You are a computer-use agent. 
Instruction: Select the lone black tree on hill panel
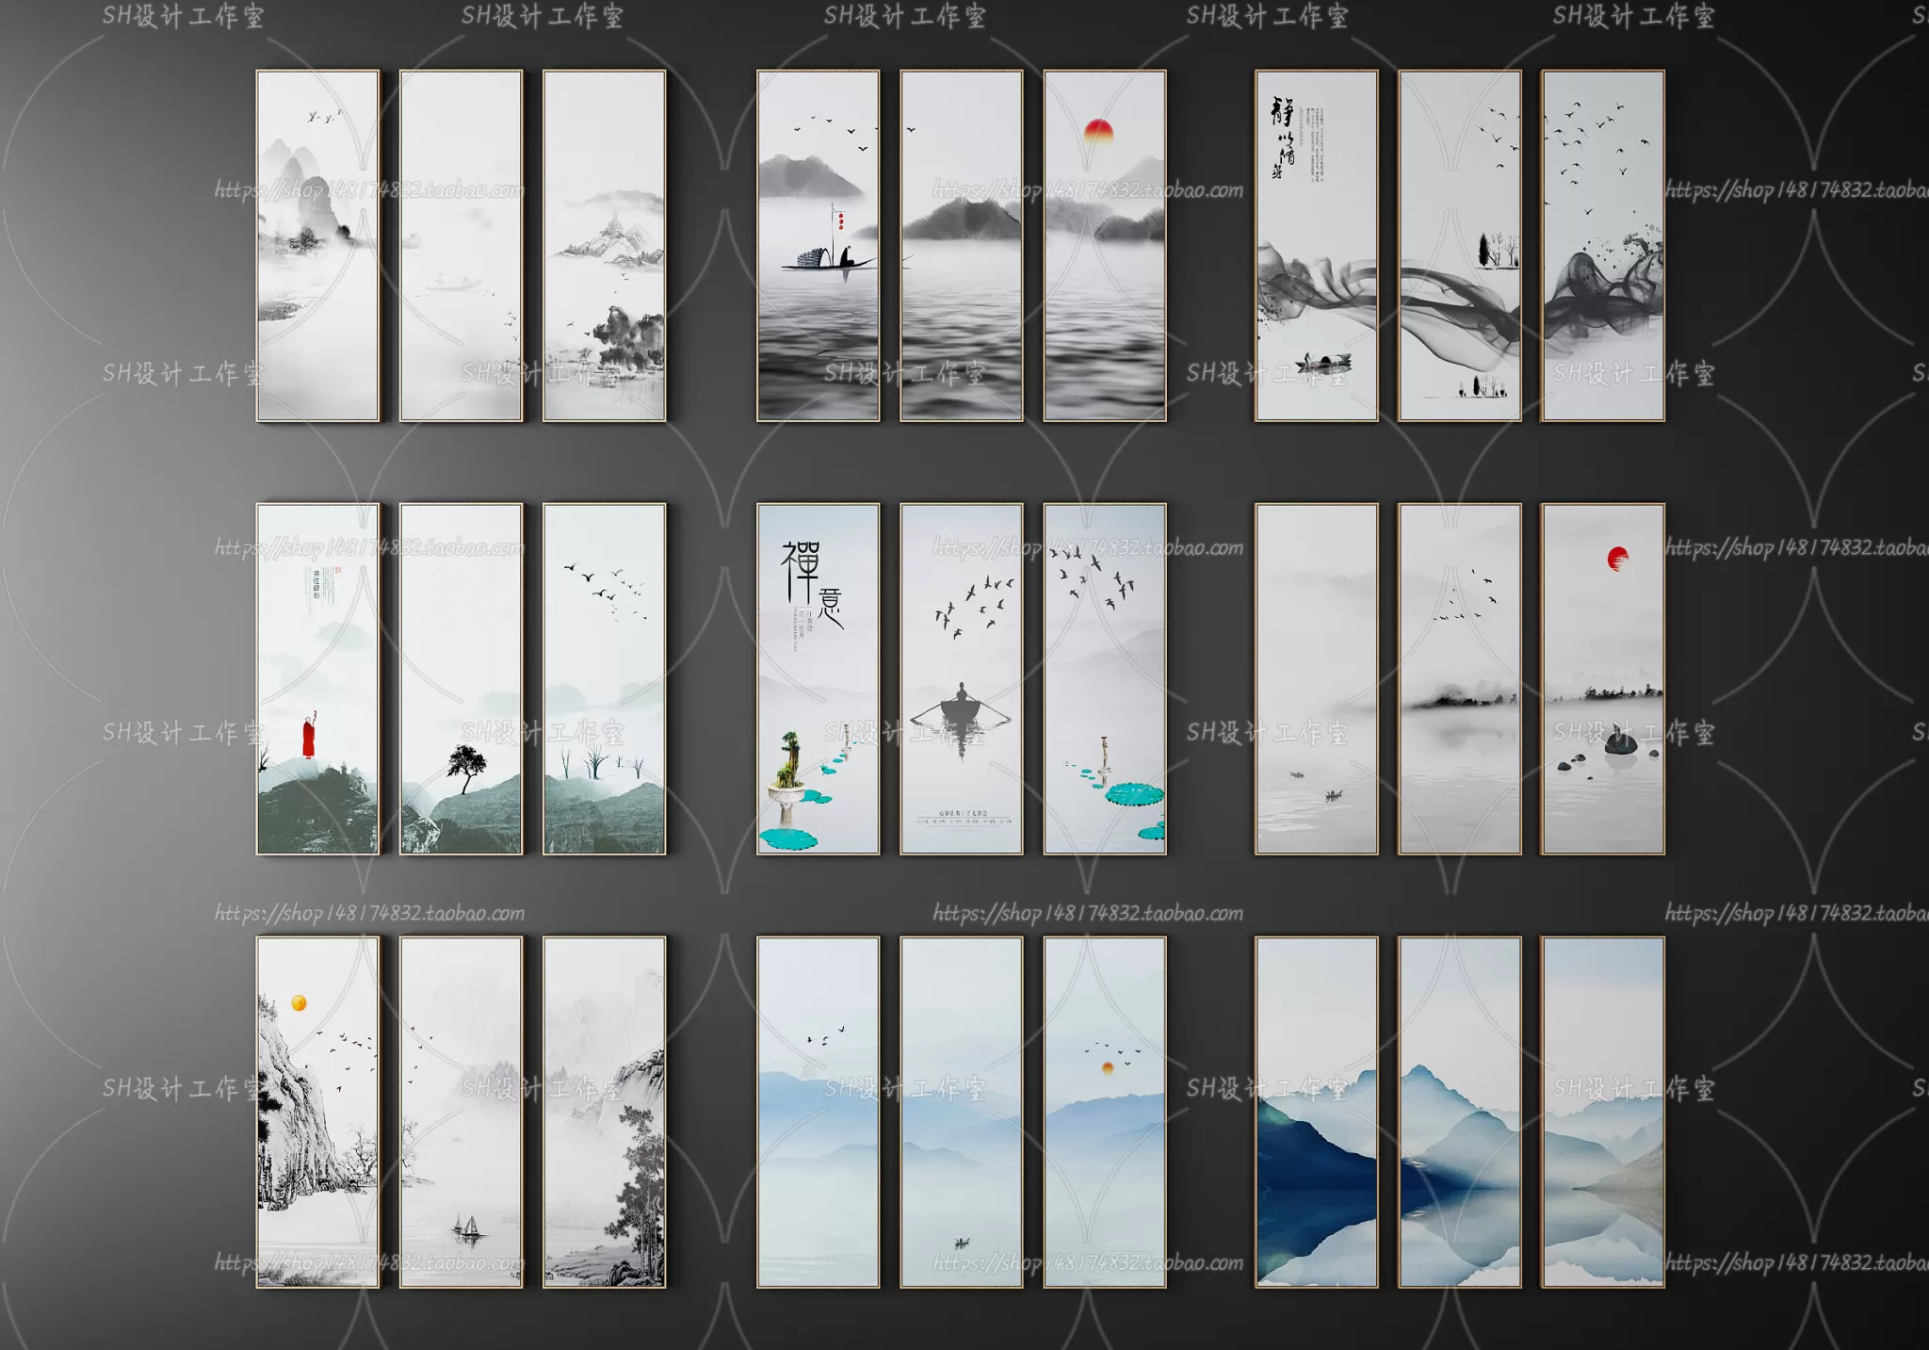tap(461, 678)
